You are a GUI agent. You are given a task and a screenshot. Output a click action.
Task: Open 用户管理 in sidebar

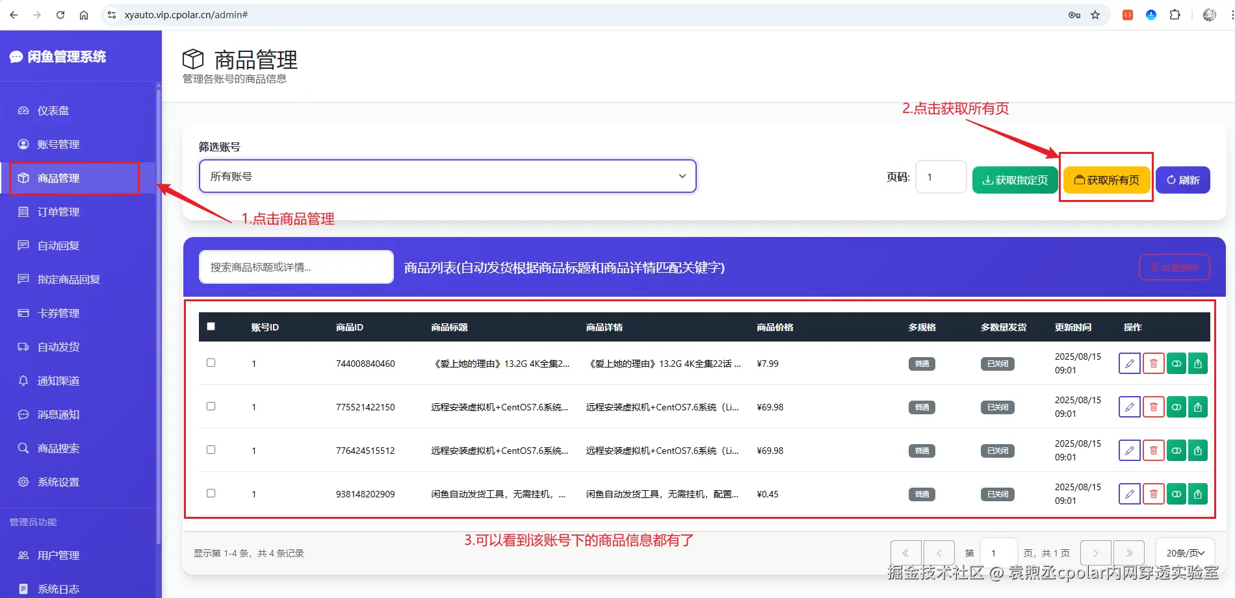pos(78,555)
